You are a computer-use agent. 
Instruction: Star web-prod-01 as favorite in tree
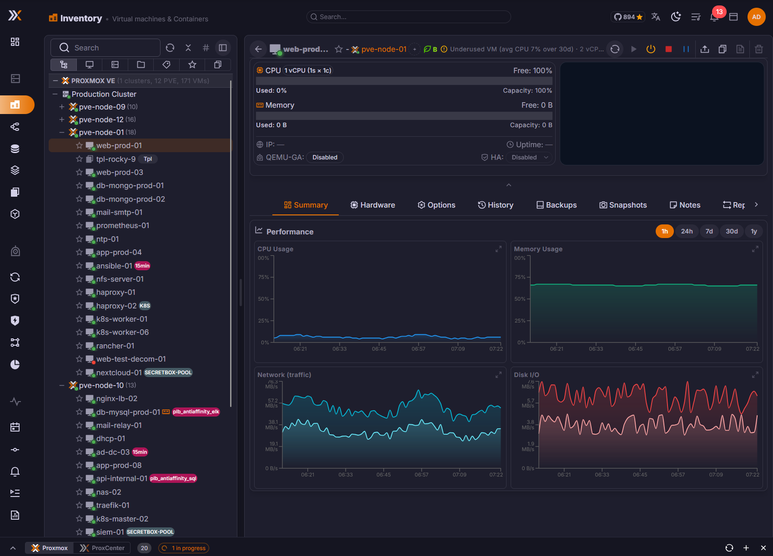pos(79,145)
